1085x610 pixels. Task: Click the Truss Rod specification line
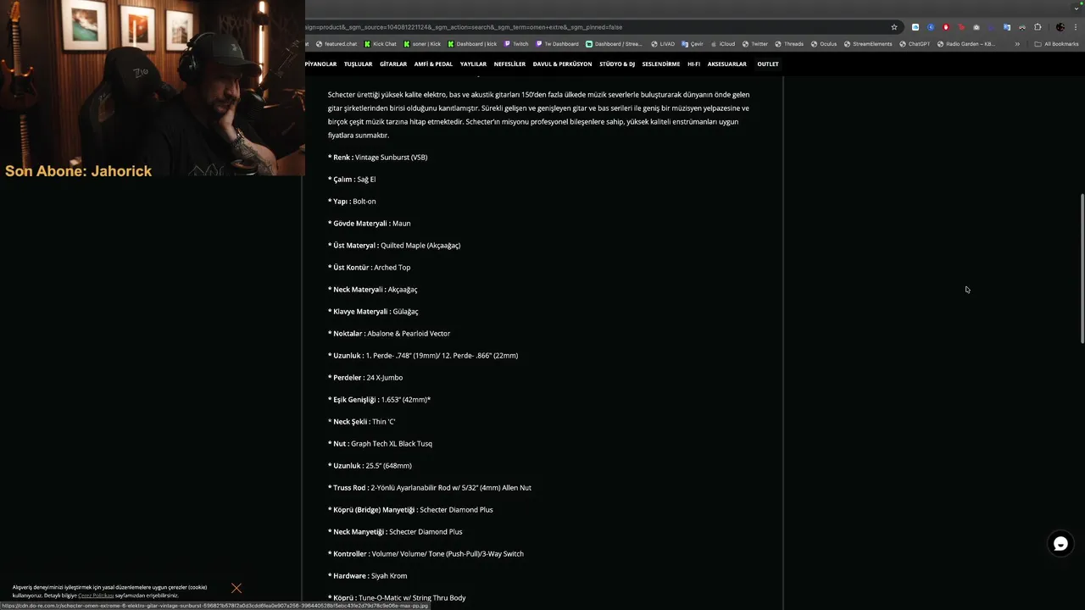[x=430, y=488]
